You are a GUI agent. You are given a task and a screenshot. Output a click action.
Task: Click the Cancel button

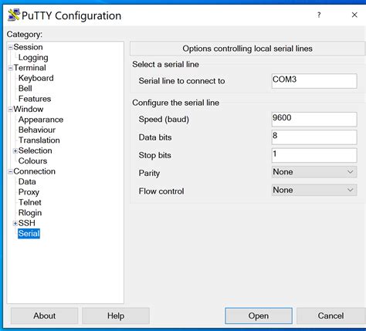click(x=331, y=316)
